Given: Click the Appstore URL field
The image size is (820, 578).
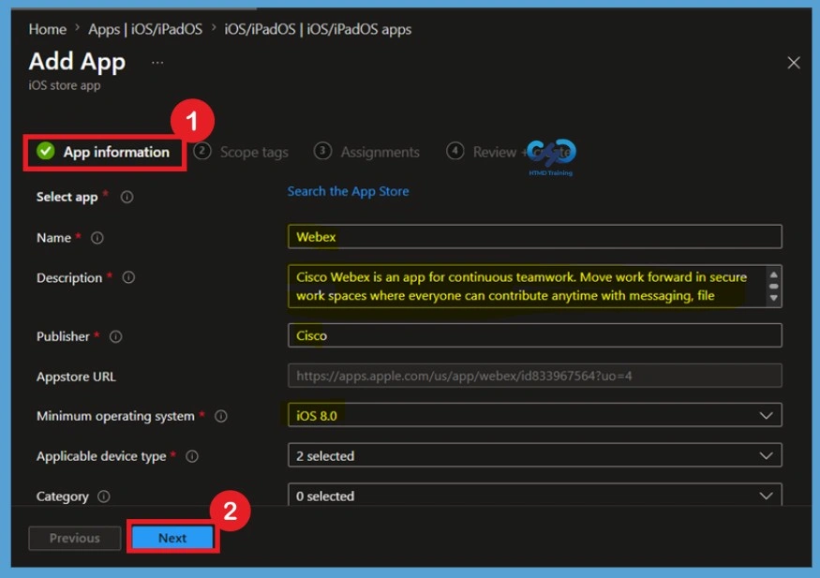Looking at the screenshot, I should pyautogui.click(x=534, y=376).
